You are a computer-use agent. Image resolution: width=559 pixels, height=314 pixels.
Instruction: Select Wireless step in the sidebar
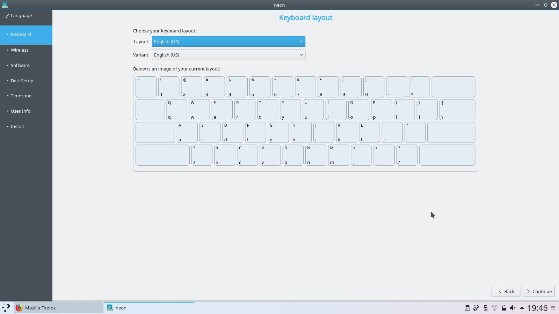click(20, 50)
